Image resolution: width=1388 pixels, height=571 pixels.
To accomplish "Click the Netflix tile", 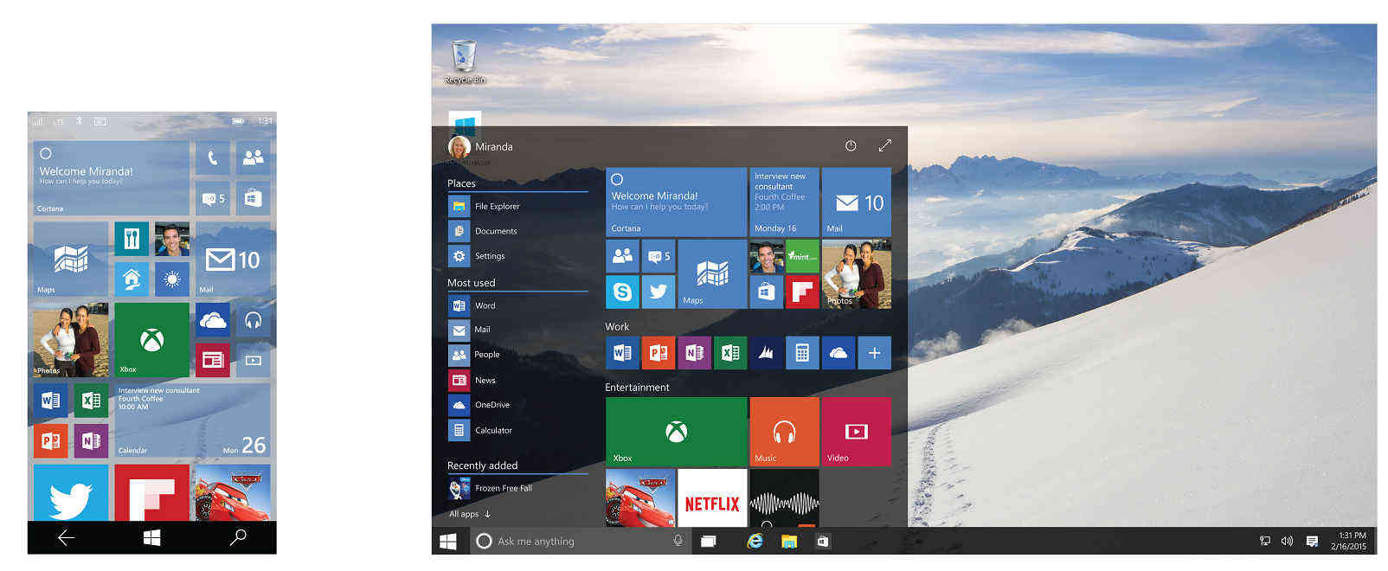I will [711, 498].
